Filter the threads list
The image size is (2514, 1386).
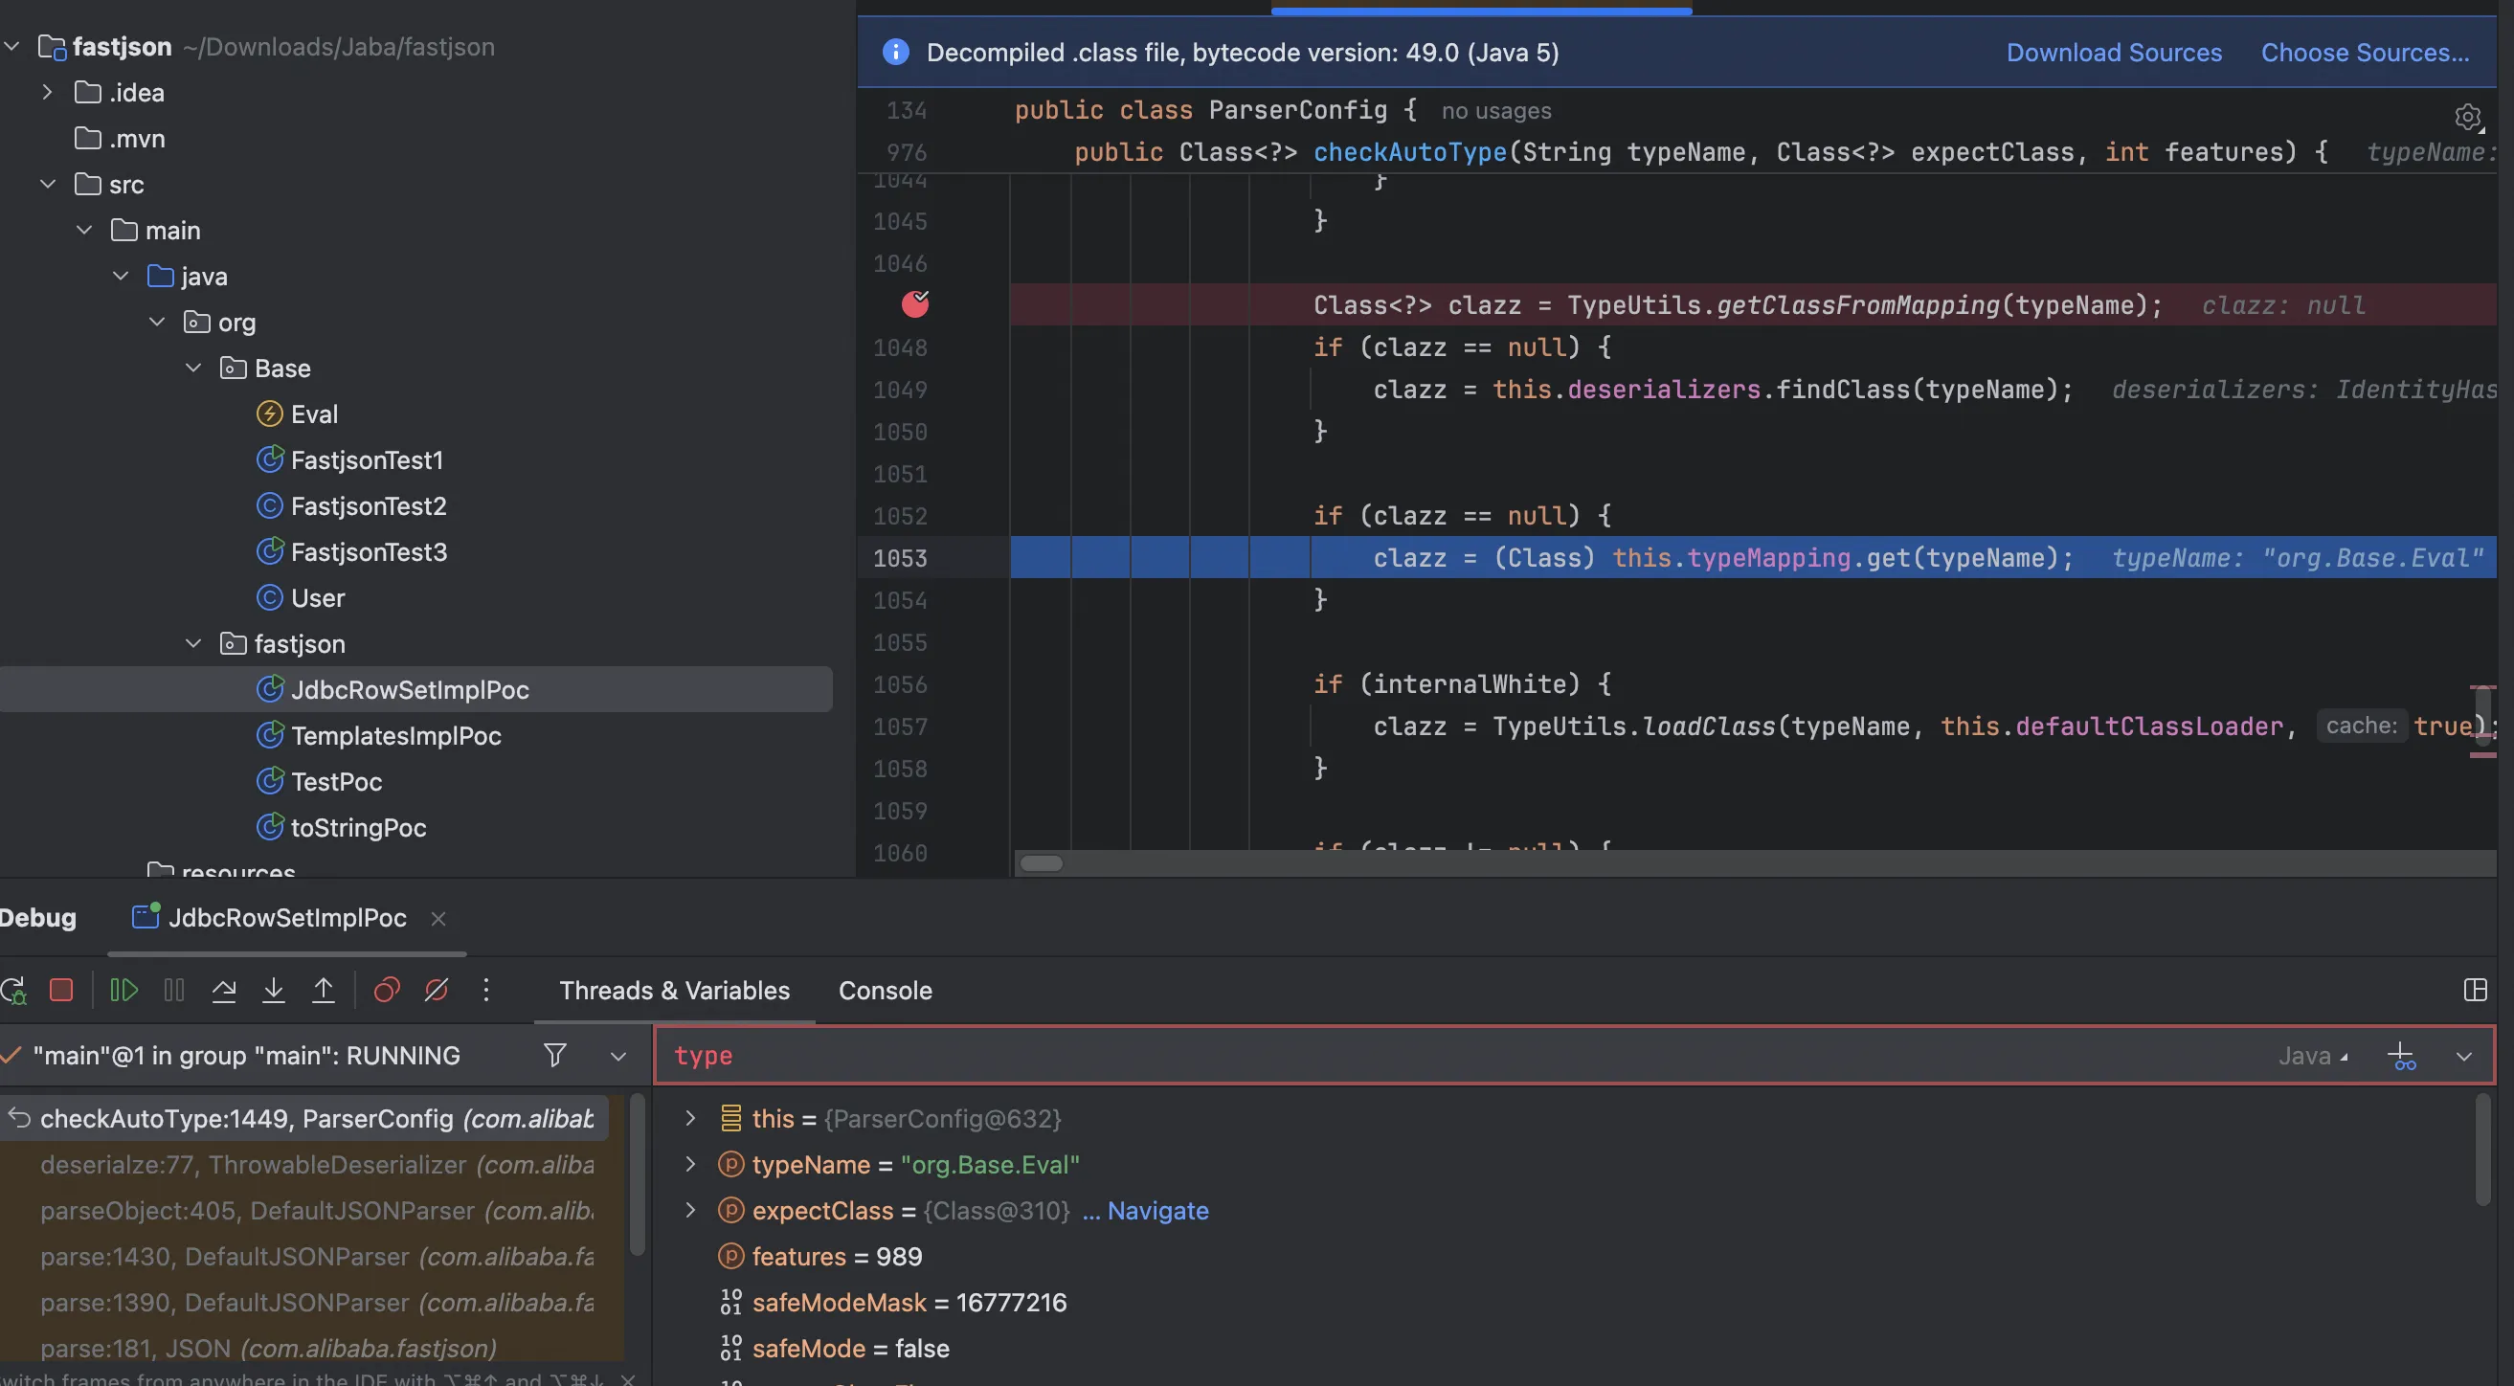(x=554, y=1055)
